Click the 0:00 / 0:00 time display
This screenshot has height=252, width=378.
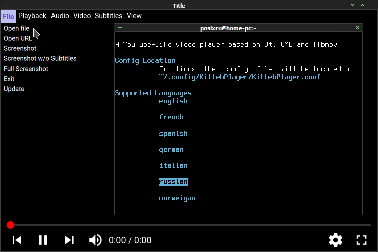pos(130,240)
